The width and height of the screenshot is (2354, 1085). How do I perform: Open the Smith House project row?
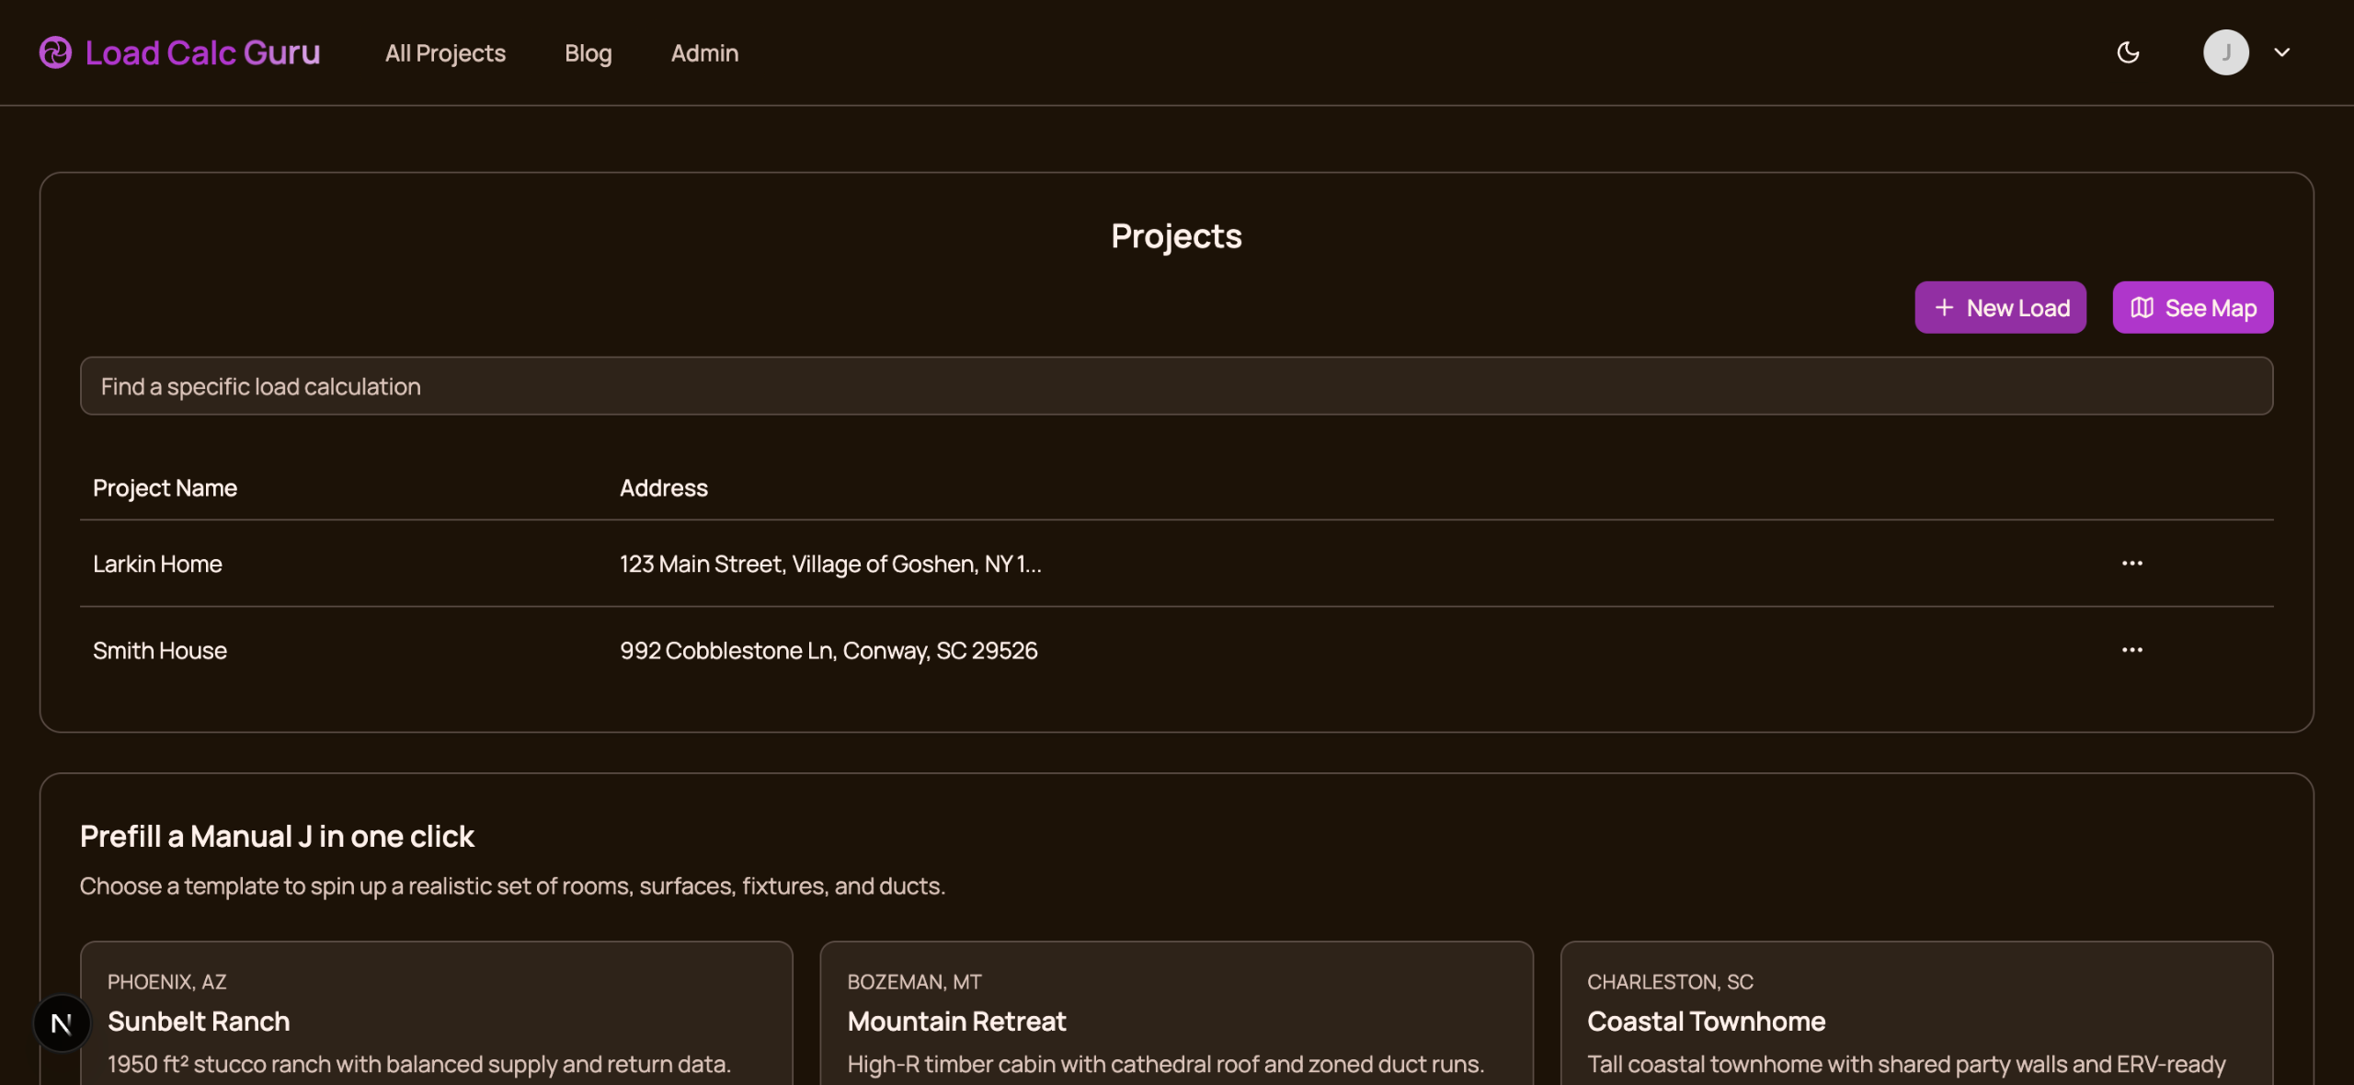pos(160,650)
